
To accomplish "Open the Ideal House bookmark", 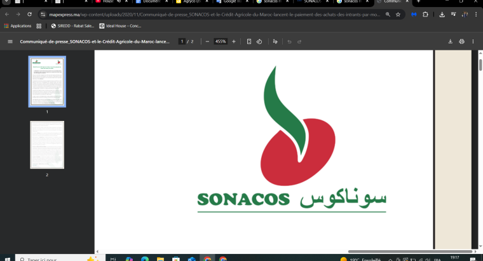I will tap(120, 26).
